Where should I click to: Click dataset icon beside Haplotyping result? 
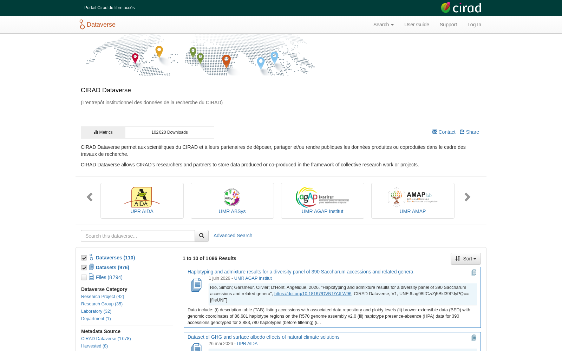click(196, 285)
